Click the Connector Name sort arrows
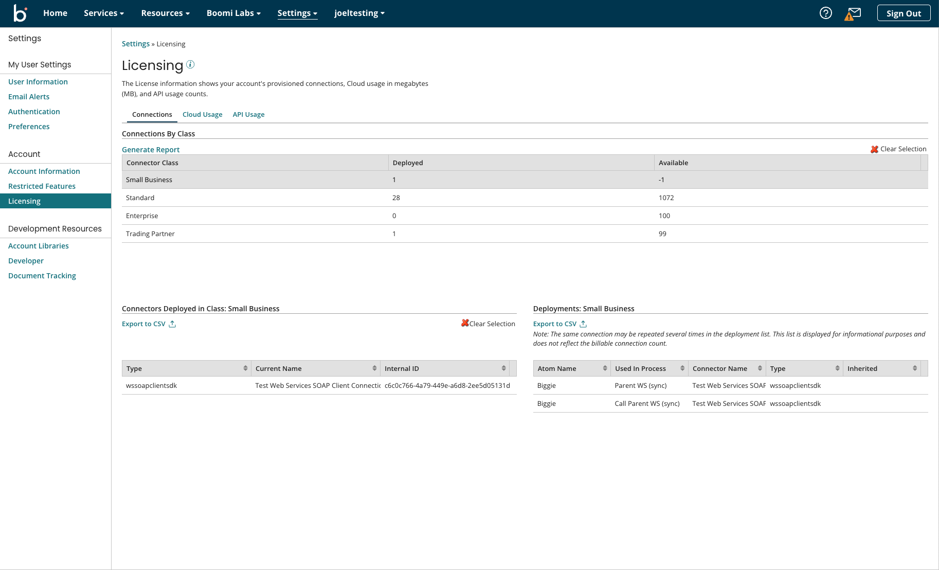 pyautogui.click(x=760, y=368)
